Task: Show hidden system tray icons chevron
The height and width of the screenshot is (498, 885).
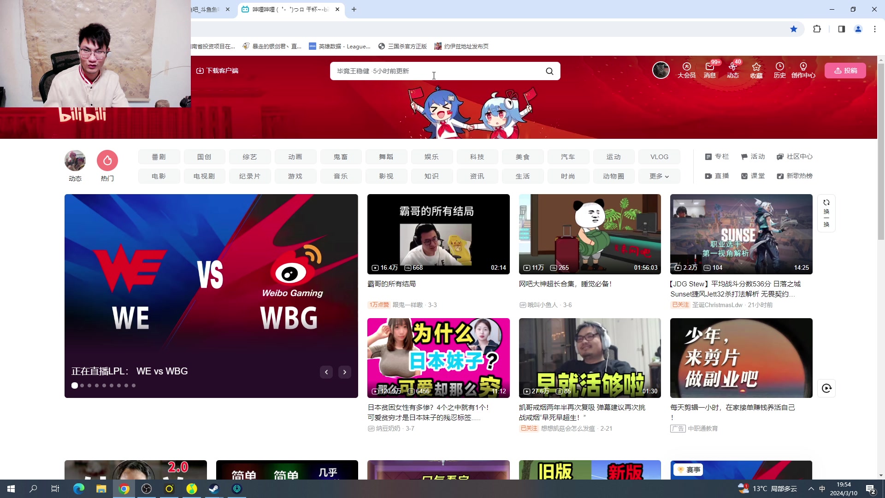Action: 811,489
